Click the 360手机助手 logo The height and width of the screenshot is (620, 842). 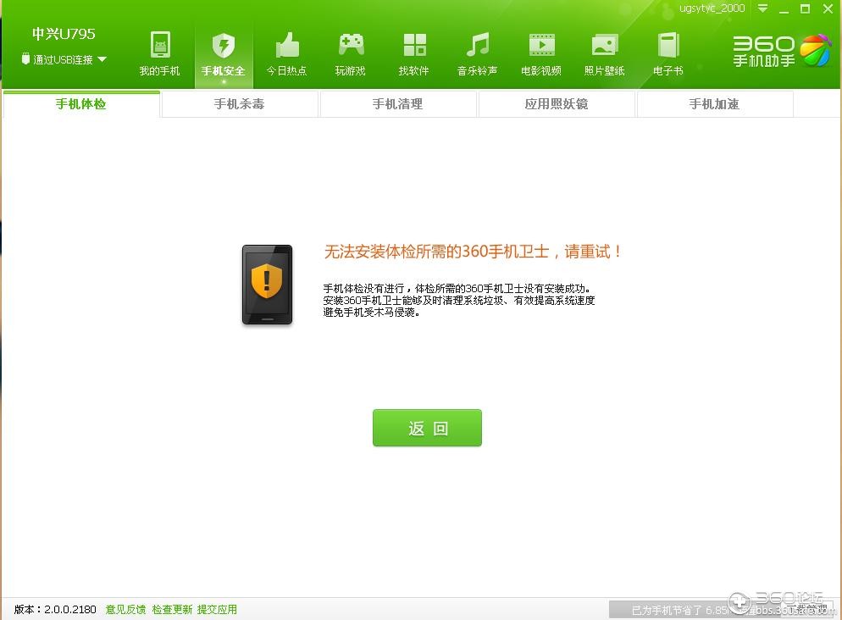[x=781, y=51]
